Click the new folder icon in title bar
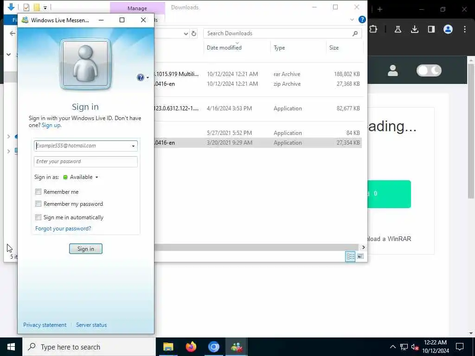This screenshot has height=356, width=475. 37,7
